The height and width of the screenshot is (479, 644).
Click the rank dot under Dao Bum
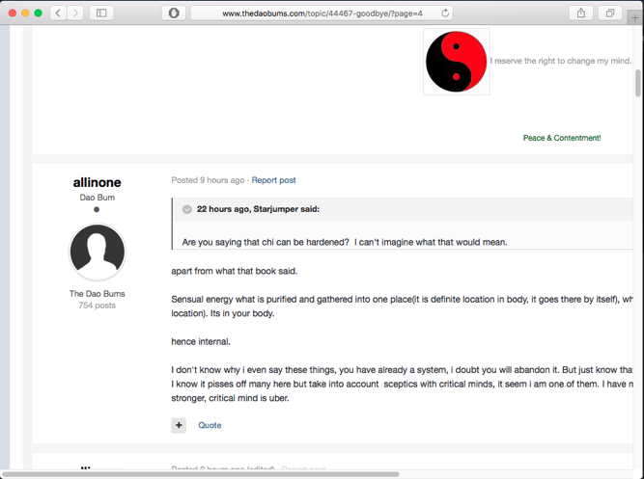tap(97, 209)
